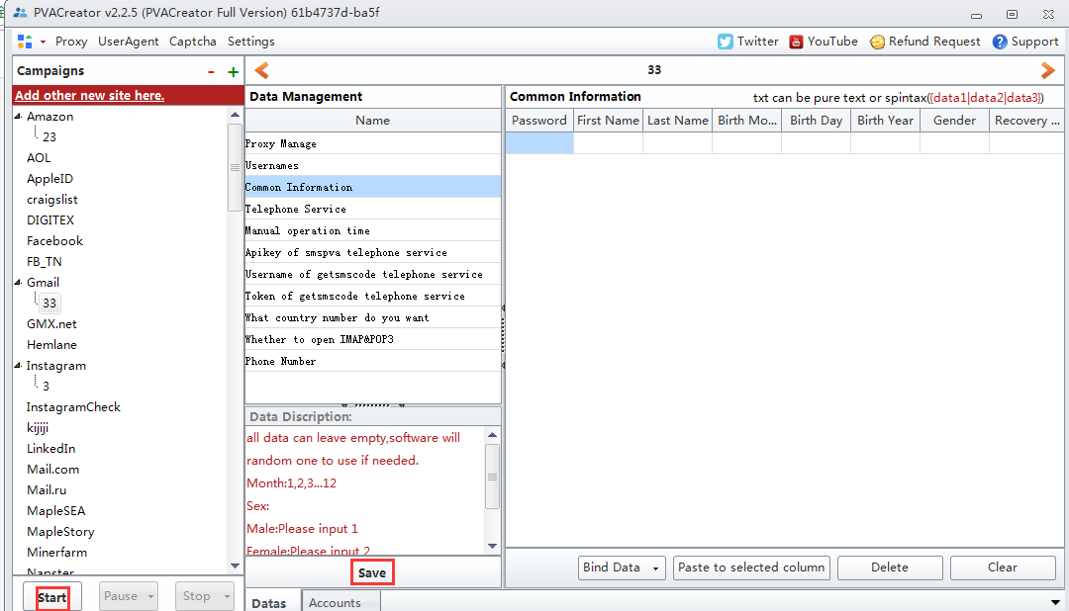Click the empty Password cell
Screen dimensions: 1069x611
click(x=539, y=143)
